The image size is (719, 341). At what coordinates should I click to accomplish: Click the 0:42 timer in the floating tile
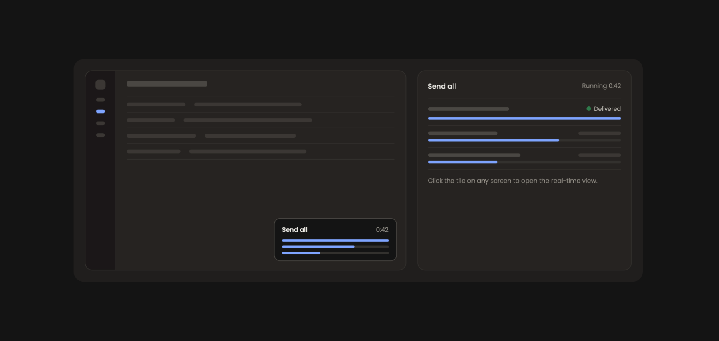tap(382, 230)
